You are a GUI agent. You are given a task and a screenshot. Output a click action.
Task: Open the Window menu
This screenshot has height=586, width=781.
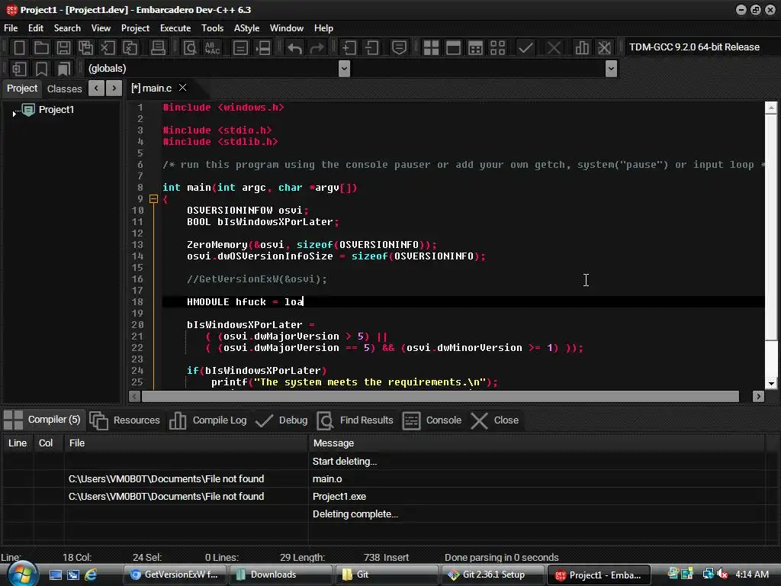(287, 28)
